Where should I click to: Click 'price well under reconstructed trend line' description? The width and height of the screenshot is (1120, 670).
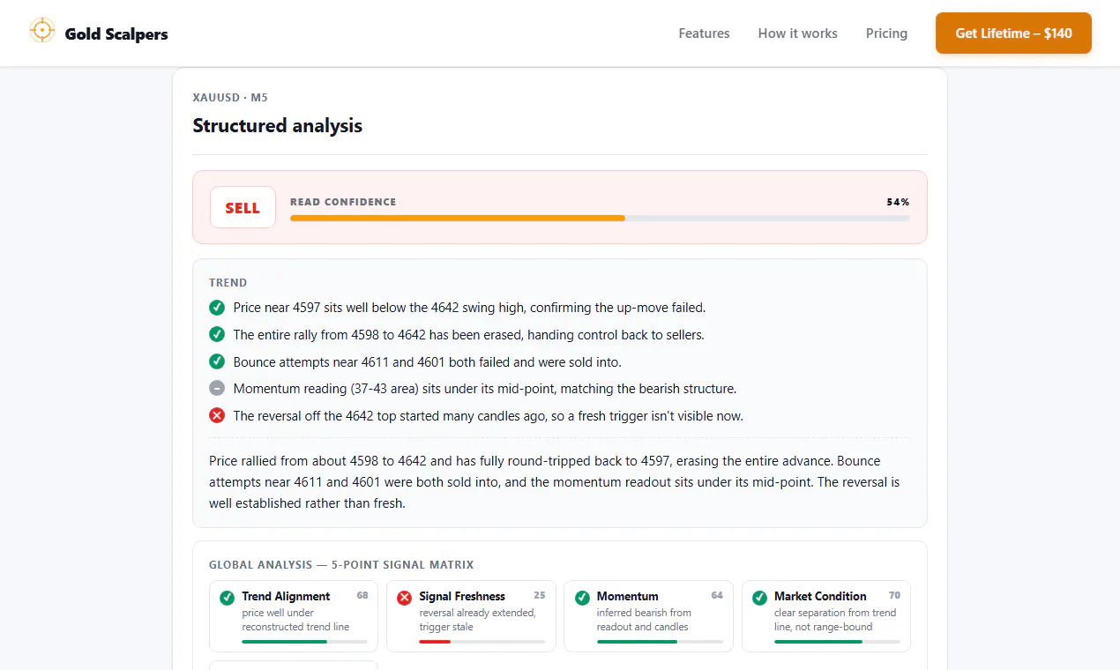(x=295, y=620)
